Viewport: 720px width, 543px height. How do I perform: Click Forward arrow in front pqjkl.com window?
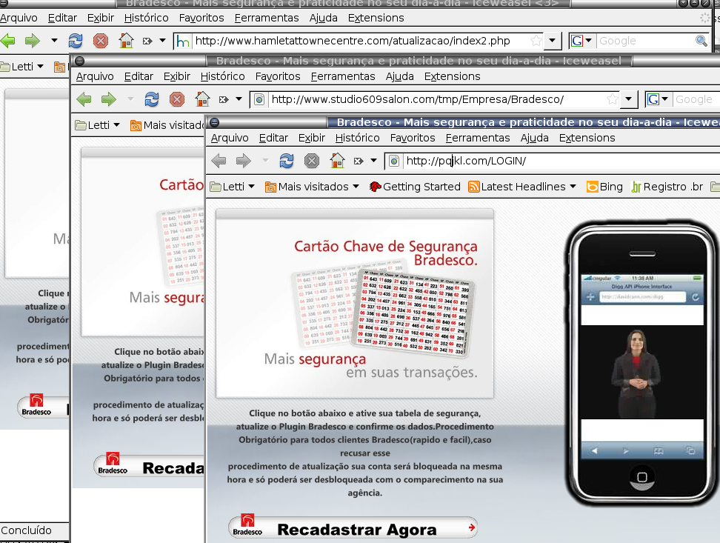click(x=244, y=161)
